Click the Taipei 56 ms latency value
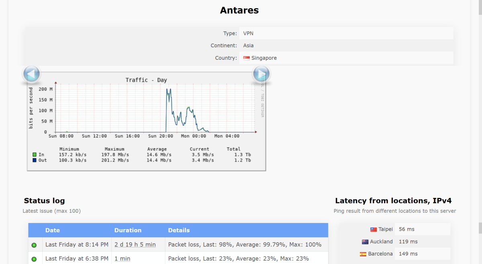482x264 pixels. point(406,230)
